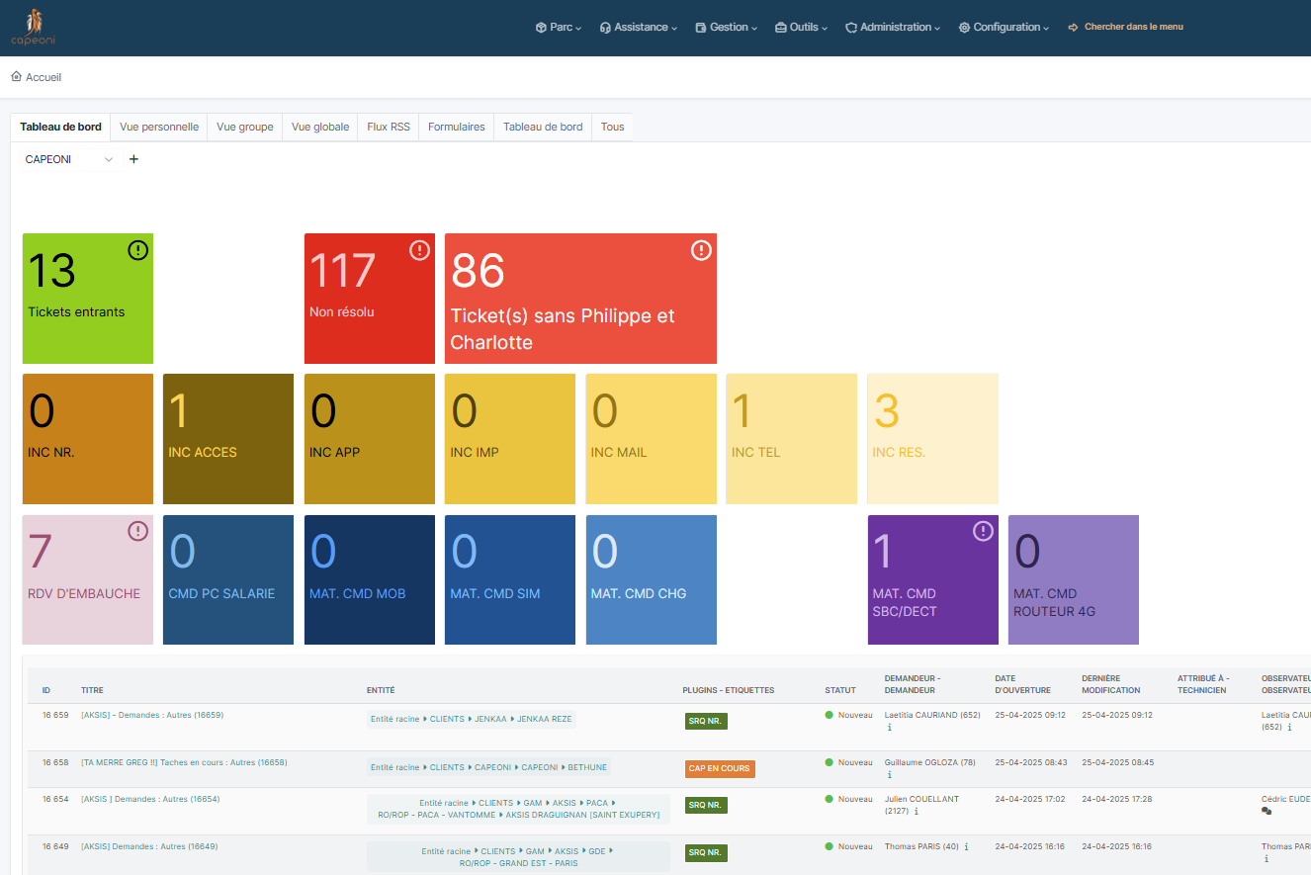Click Nouveau status in ticket 16 649 row
The height and width of the screenshot is (875, 1311).
tap(855, 846)
